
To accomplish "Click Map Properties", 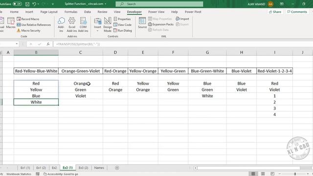I will [160, 19].
